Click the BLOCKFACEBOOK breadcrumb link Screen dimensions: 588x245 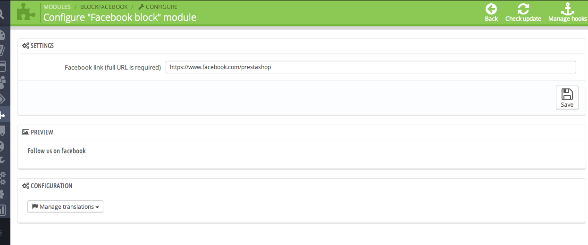coord(104,7)
